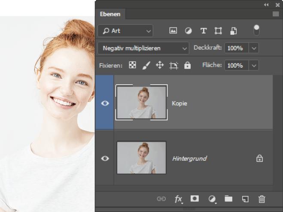Lock transparent pixels checkerboard icon

coord(132,65)
